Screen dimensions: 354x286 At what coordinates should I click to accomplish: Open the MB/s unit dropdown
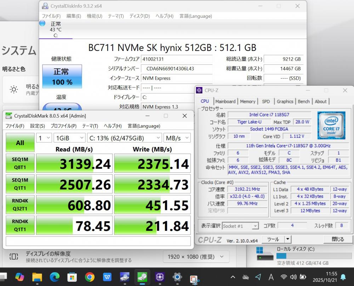[177, 138]
